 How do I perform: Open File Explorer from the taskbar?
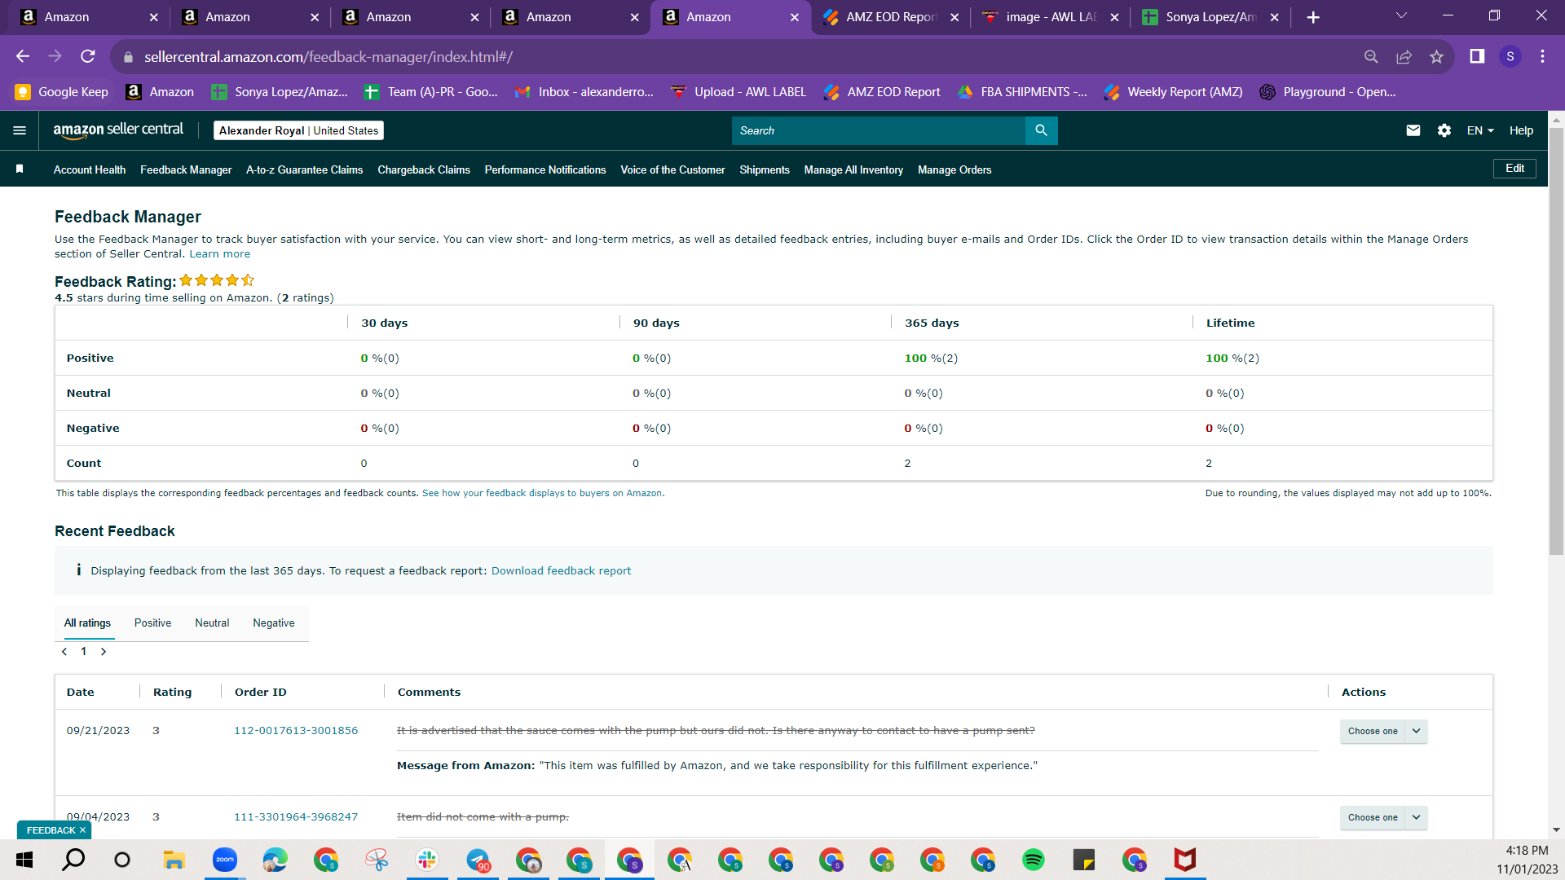pos(174,860)
